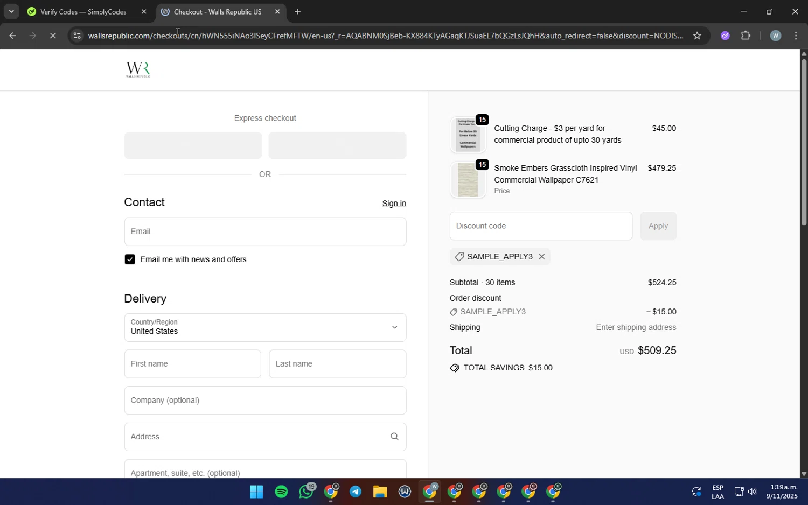Image resolution: width=808 pixels, height=505 pixels.
Task: Open the browser extensions puzzle icon
Action: tap(746, 36)
